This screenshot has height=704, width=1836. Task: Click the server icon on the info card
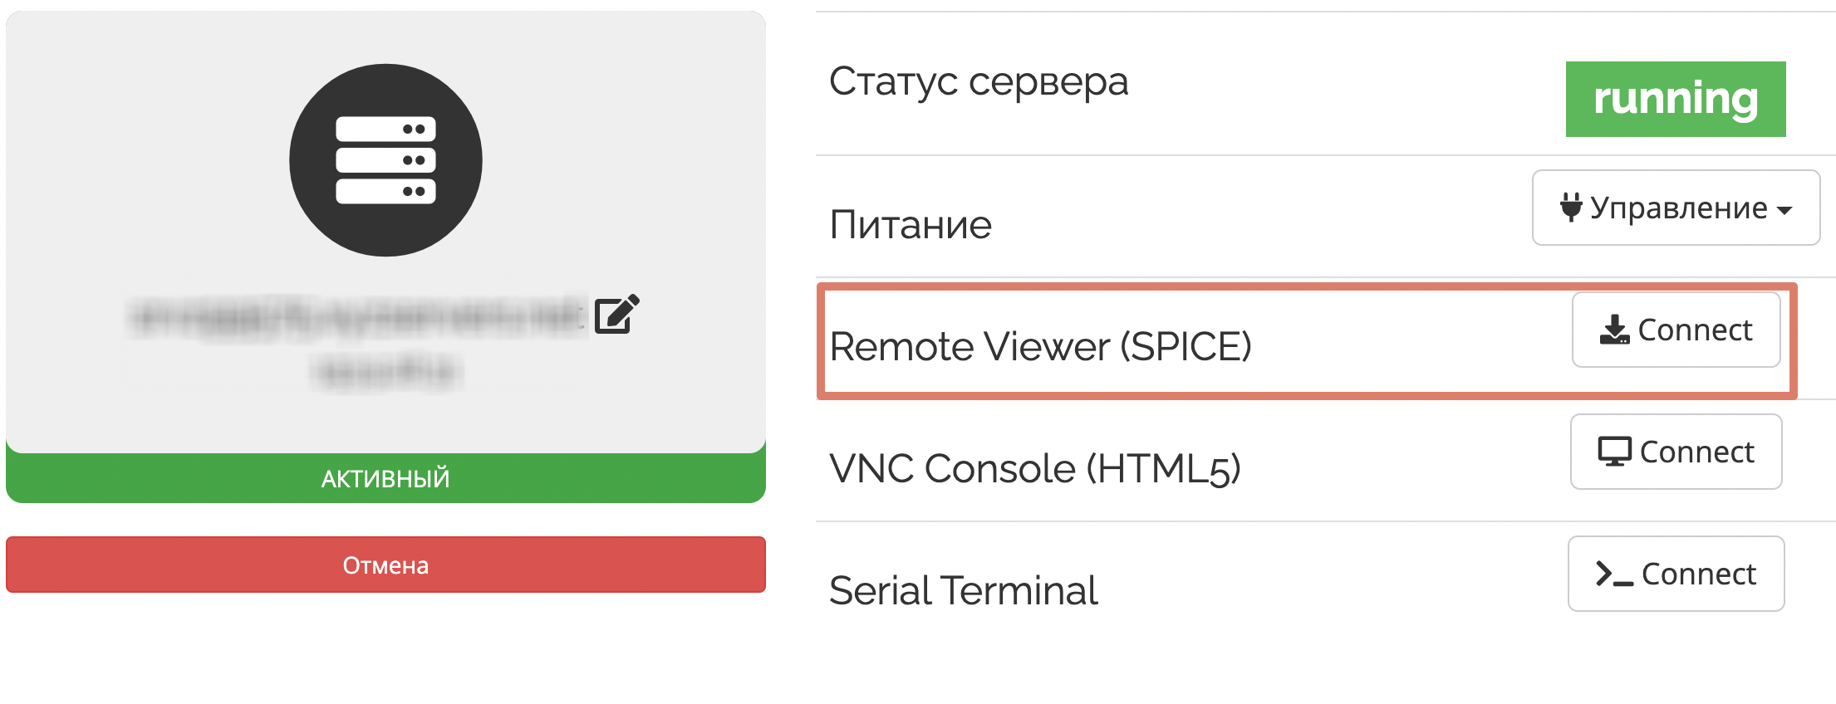(x=385, y=161)
